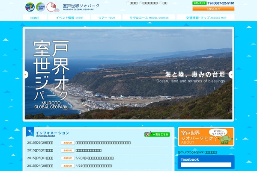Click the white field in the facebook box
This screenshot has width=257, height=171.
[x=206, y=165]
